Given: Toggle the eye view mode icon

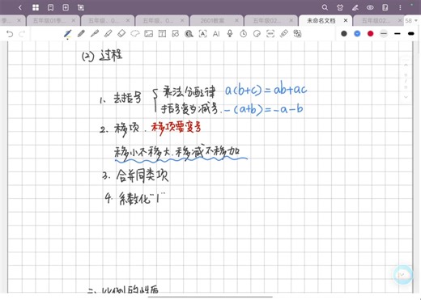Looking at the screenshot, I should click(x=370, y=7).
